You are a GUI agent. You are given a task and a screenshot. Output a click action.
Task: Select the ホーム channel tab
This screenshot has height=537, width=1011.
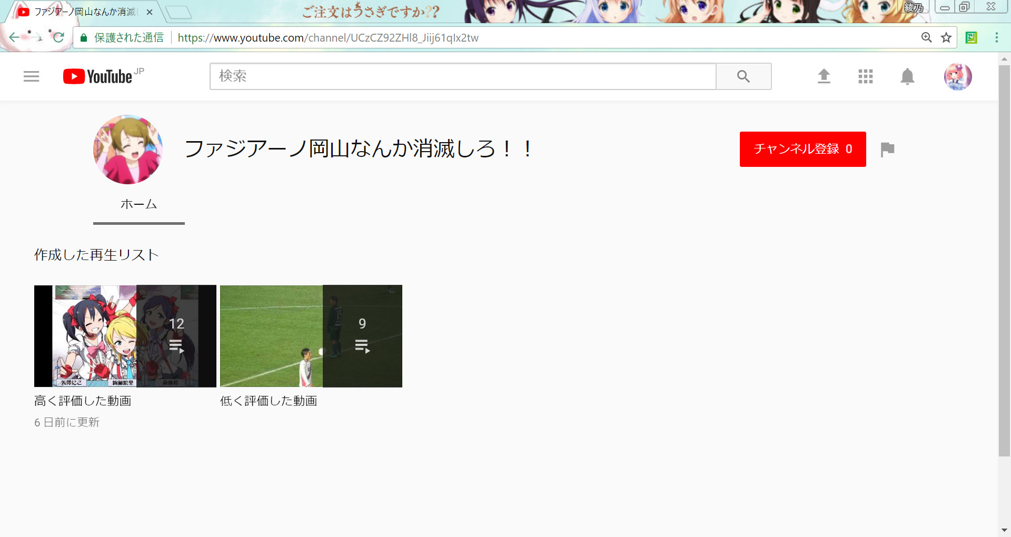(x=138, y=204)
